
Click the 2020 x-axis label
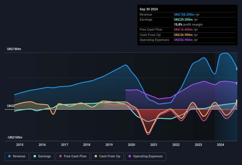(x=131, y=145)
